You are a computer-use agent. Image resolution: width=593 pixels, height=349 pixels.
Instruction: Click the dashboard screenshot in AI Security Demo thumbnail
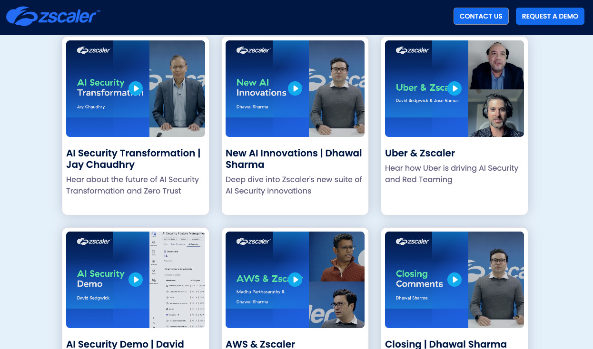click(177, 280)
